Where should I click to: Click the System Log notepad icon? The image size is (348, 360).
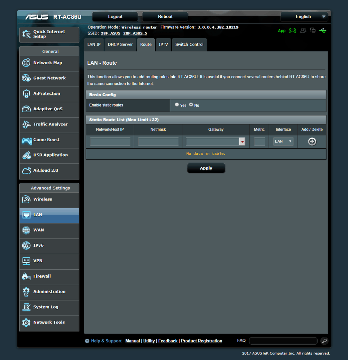pyautogui.click(x=26, y=307)
